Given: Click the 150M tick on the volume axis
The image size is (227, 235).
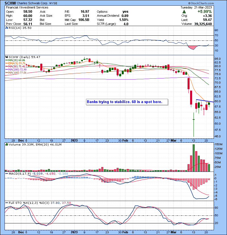Looking at the screenshot, I should 219,144.
